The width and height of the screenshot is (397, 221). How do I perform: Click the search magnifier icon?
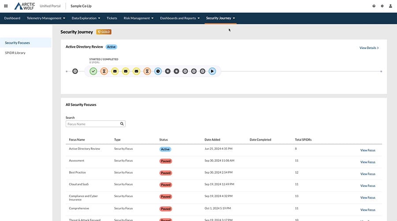pyautogui.click(x=122, y=124)
